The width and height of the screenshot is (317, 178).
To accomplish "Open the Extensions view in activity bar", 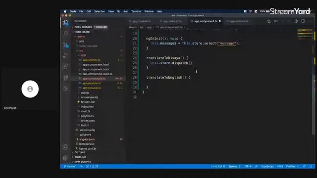I will pos(65,66).
